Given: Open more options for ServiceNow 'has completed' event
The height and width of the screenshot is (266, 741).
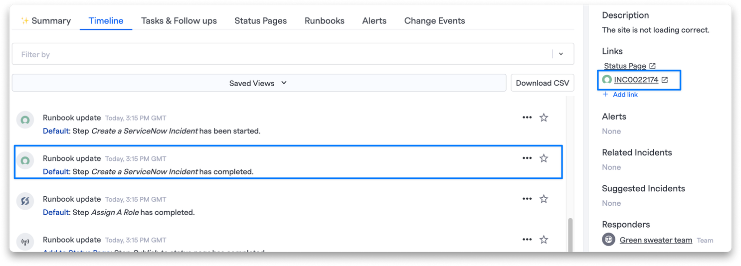Looking at the screenshot, I should pyautogui.click(x=527, y=158).
